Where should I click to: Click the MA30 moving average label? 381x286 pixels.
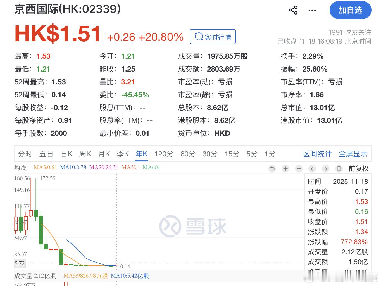tap(130, 167)
